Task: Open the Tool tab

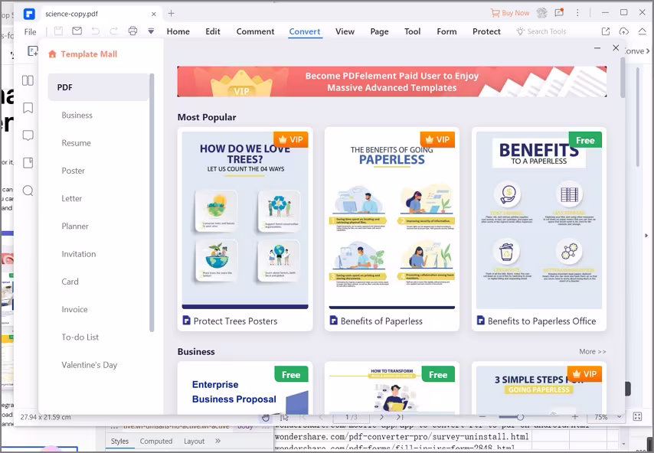Action: [x=413, y=31]
